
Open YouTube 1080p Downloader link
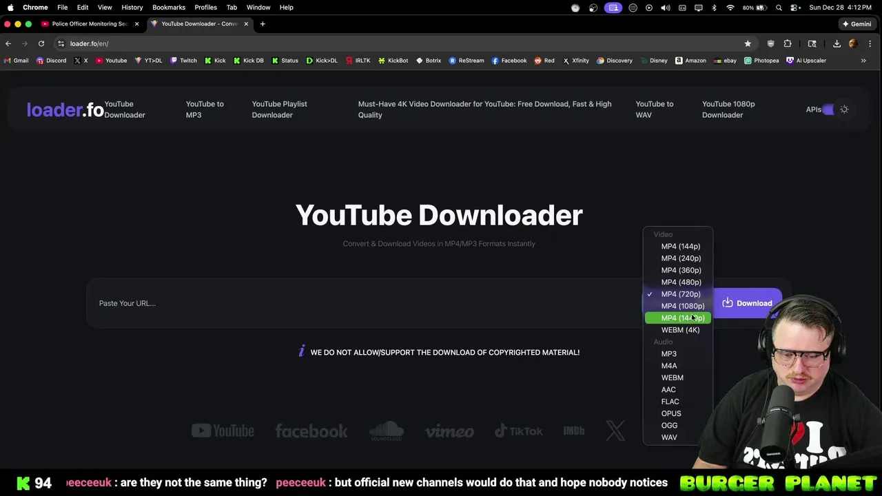[728, 110]
